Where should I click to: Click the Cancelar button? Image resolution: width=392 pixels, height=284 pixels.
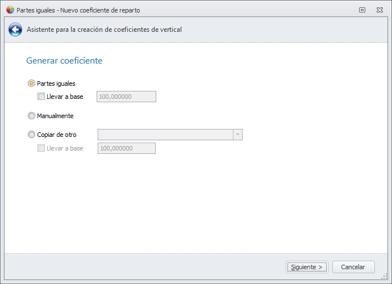coord(353,266)
